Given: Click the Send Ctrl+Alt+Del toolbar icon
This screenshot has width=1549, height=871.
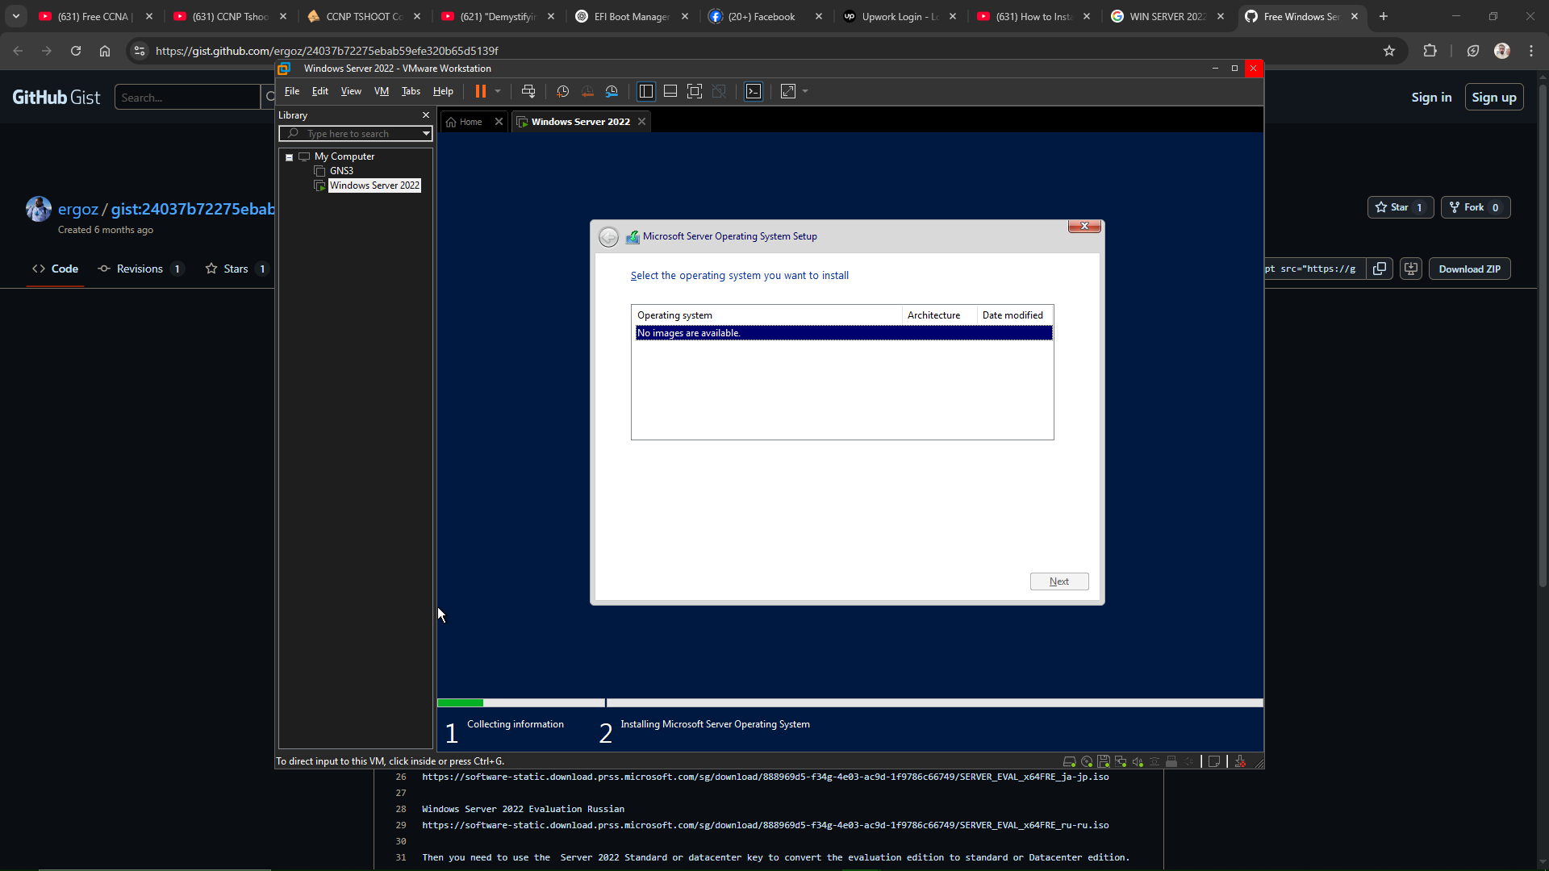Looking at the screenshot, I should [x=528, y=91].
